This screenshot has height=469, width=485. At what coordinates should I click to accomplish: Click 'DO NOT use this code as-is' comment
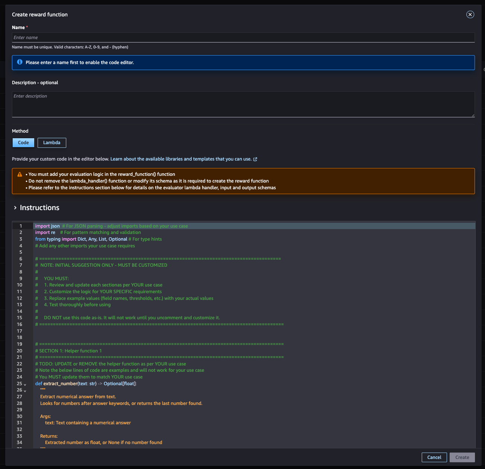click(x=128, y=318)
